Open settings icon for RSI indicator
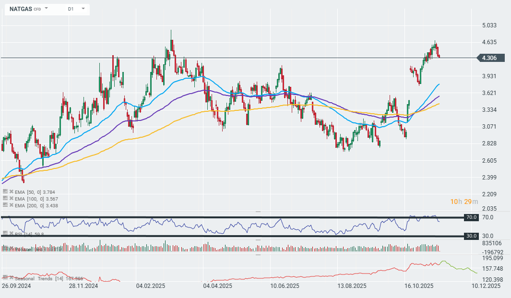511x298 pixels. (x=5, y=234)
